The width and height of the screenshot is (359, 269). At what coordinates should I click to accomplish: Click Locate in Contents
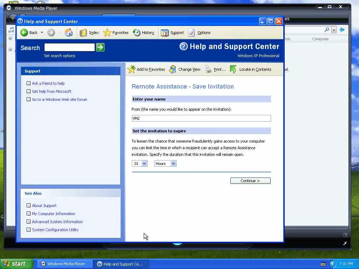pos(250,69)
